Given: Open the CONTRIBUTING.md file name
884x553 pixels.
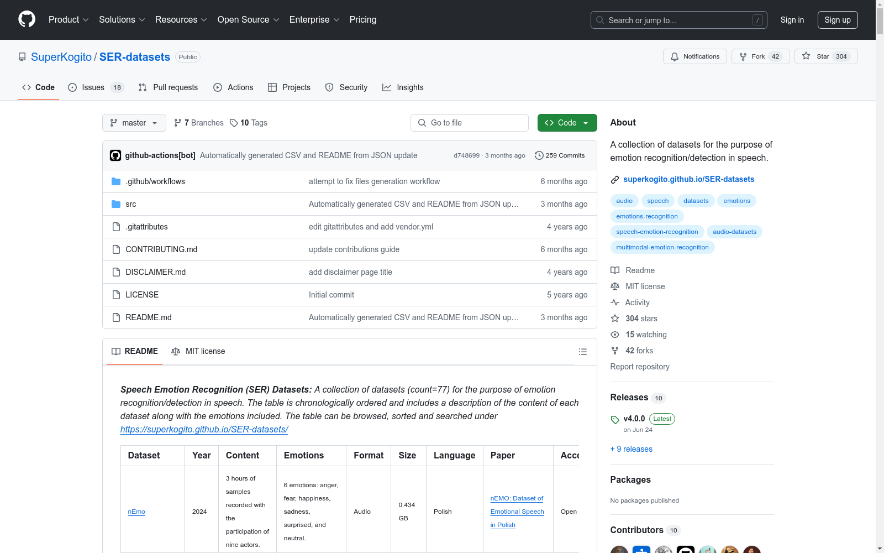Looking at the screenshot, I should (x=161, y=249).
